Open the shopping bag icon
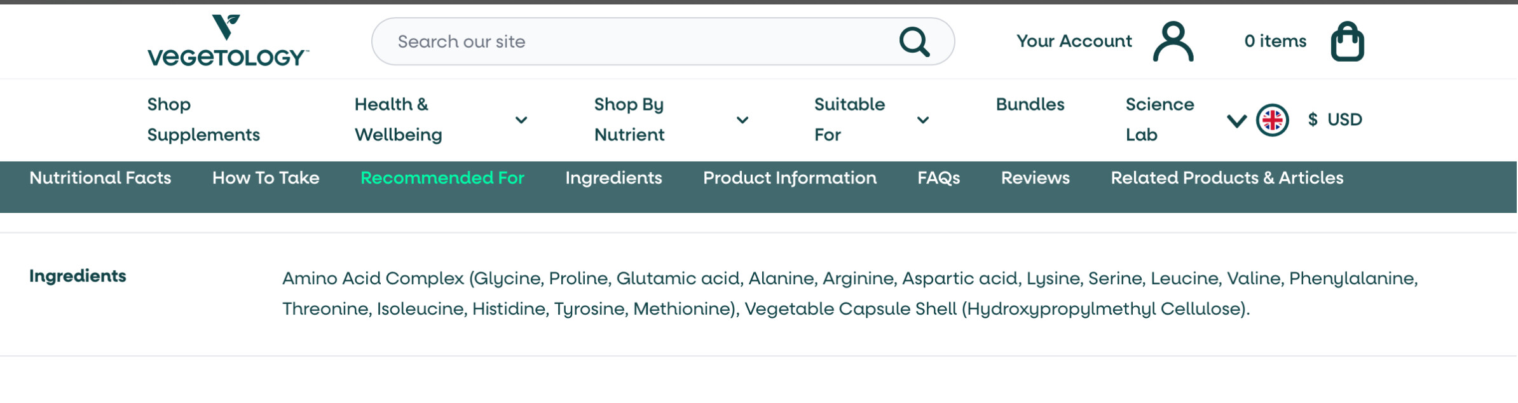This screenshot has height=403, width=1518. tap(1347, 42)
